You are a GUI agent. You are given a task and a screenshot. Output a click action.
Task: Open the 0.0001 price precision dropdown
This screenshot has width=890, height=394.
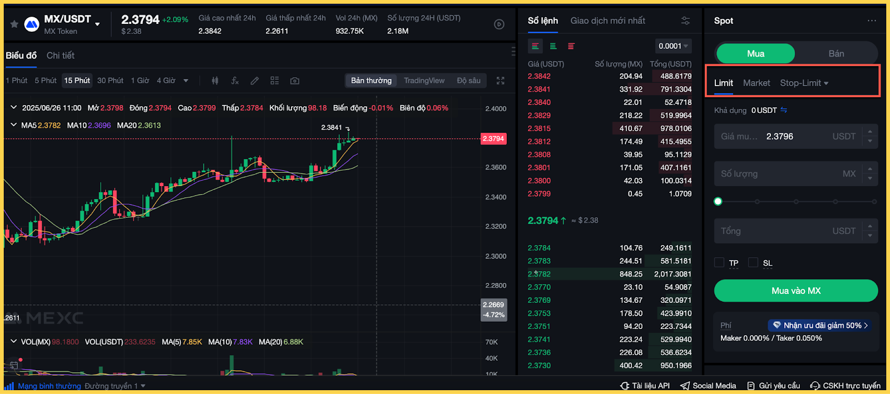click(x=673, y=46)
